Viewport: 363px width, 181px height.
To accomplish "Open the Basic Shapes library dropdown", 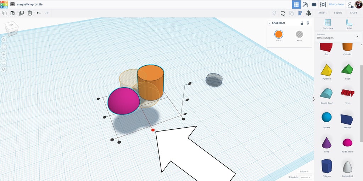I will coord(338,36).
